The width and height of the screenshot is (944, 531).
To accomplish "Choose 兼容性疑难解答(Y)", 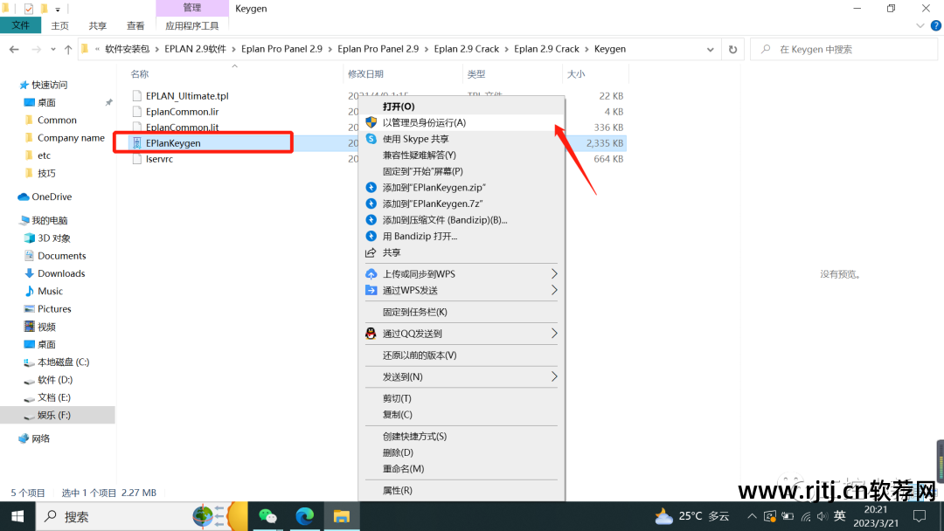I will (x=462, y=155).
